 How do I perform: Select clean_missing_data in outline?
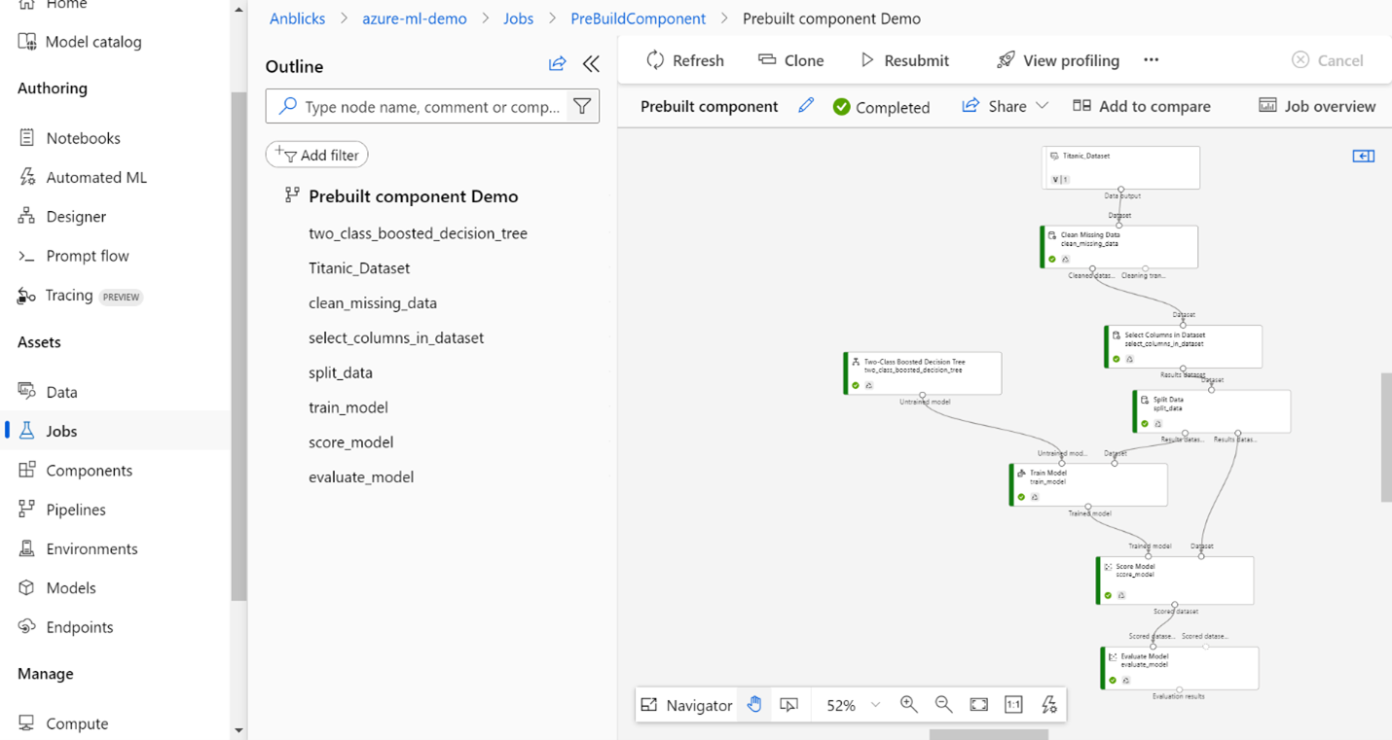[x=373, y=303]
